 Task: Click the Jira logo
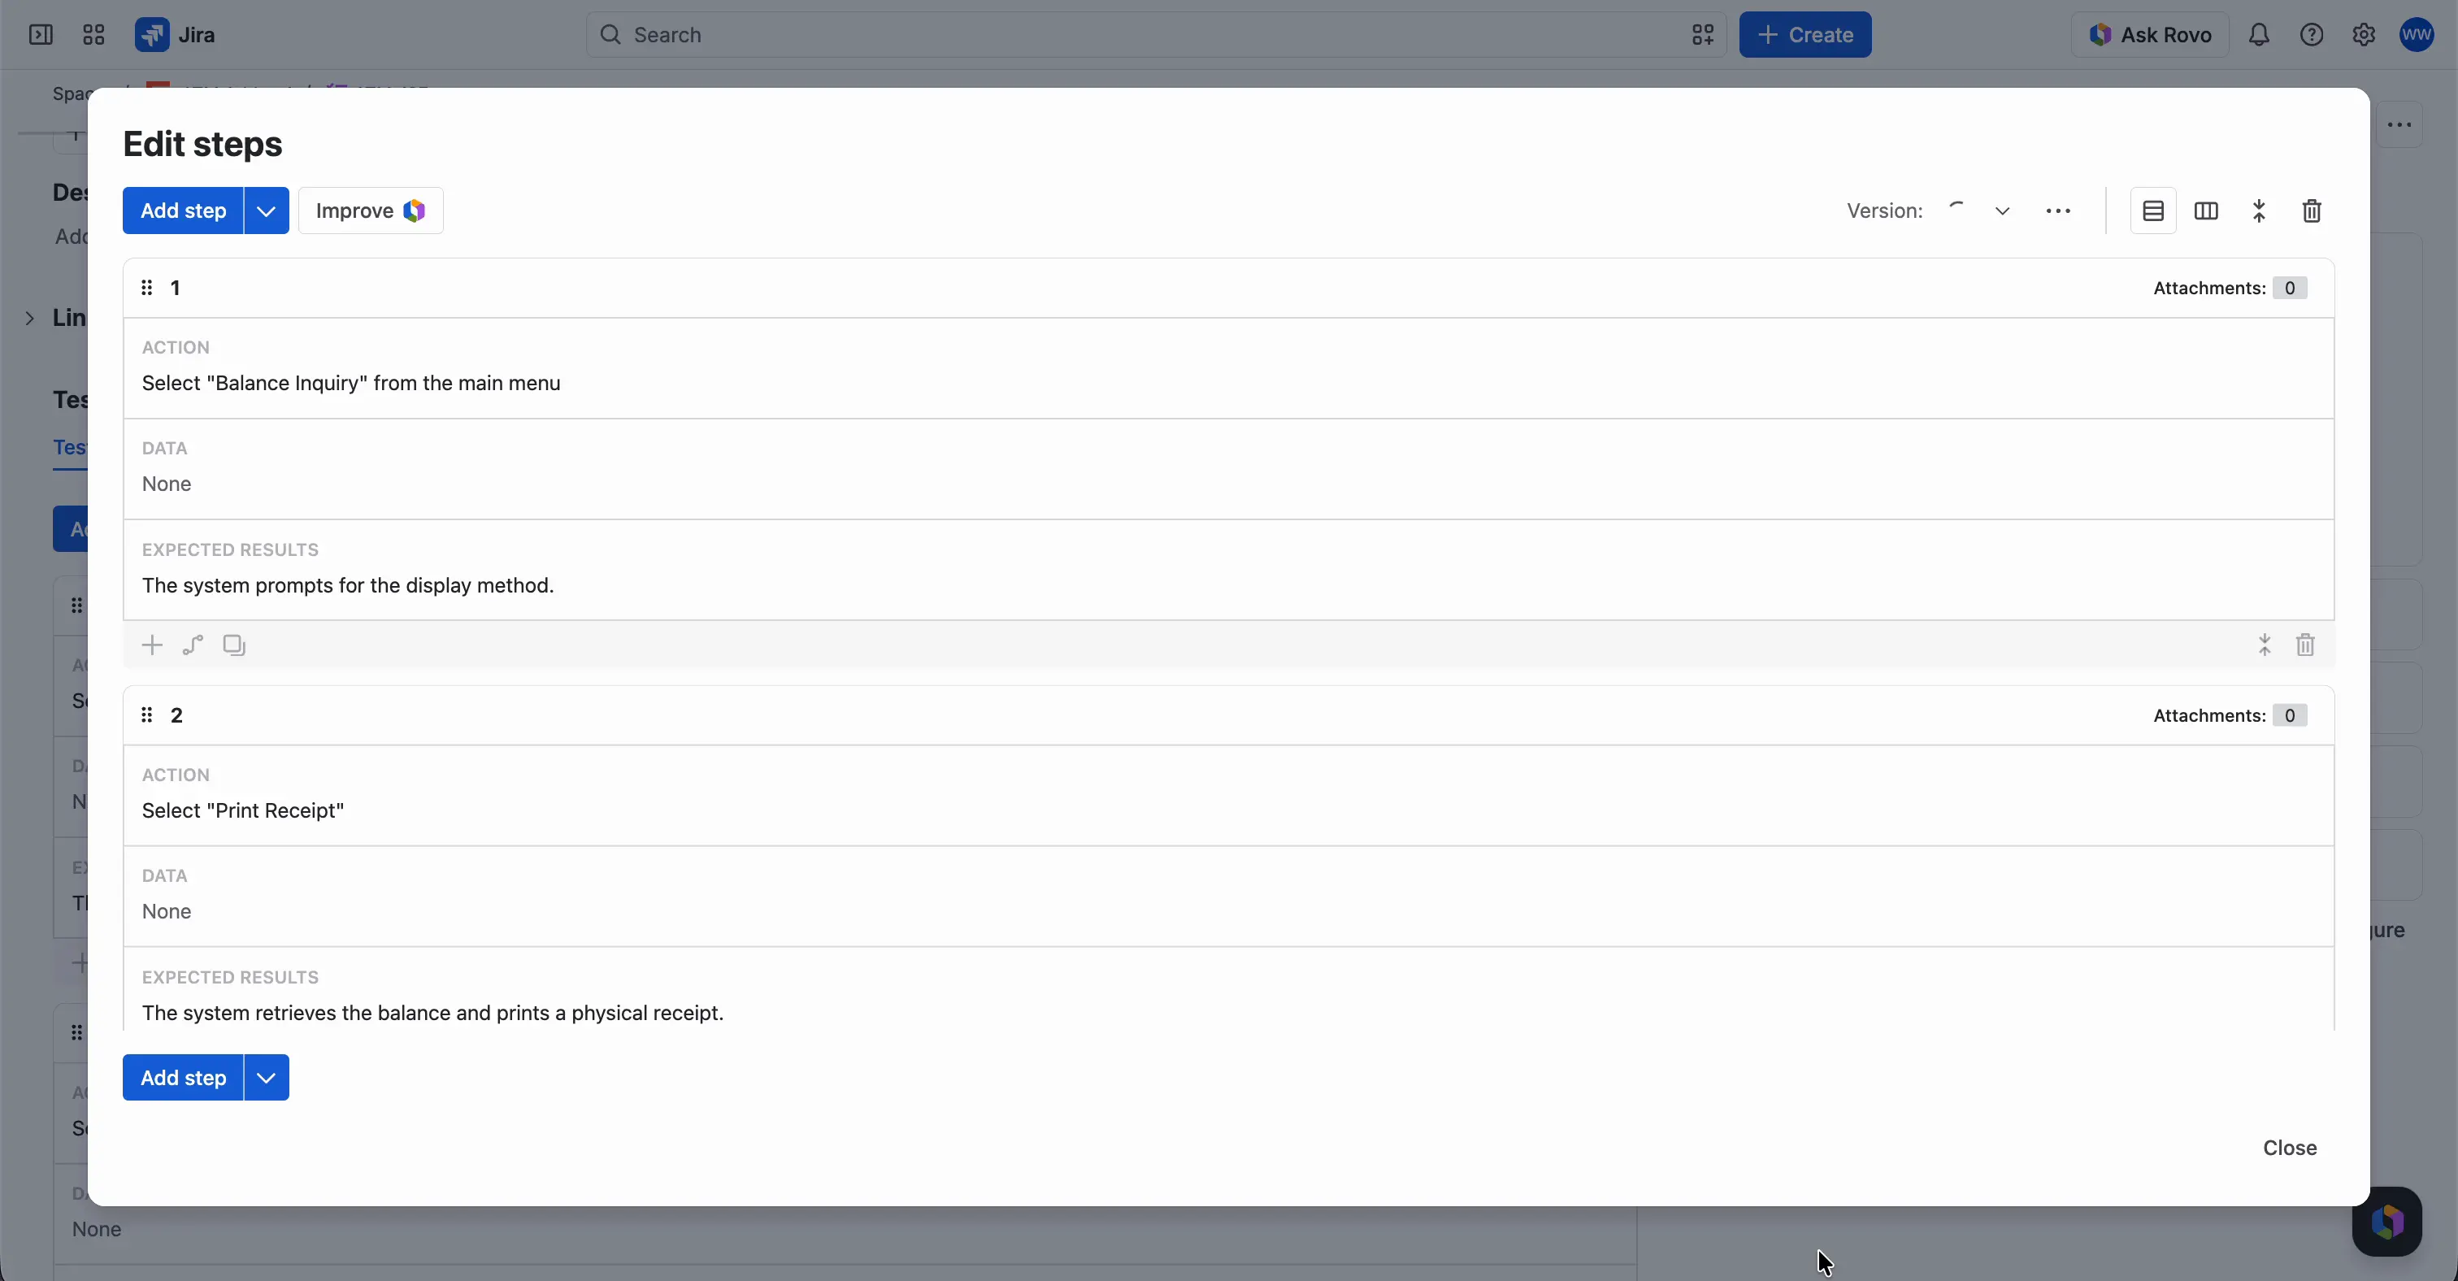click(176, 35)
